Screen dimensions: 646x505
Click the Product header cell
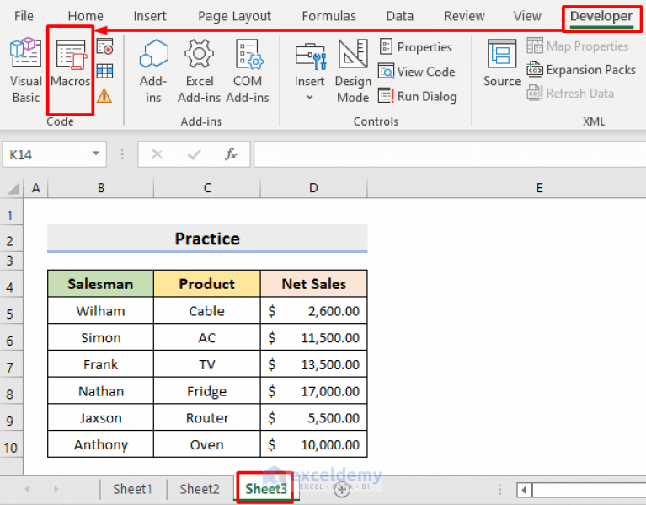(x=207, y=283)
